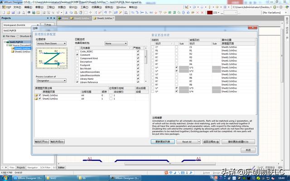The width and height of the screenshot is (290, 181).
Task: Toggle the Component Kind parameter checkbox
Action: [77, 58]
